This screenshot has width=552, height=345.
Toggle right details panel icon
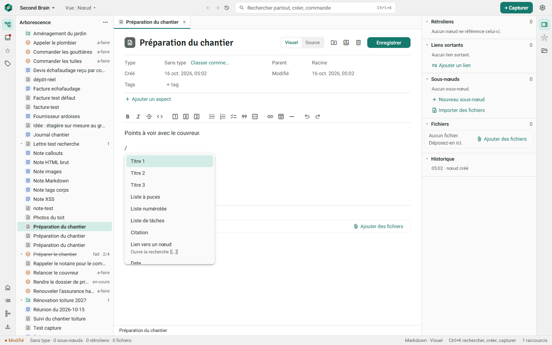point(544,25)
